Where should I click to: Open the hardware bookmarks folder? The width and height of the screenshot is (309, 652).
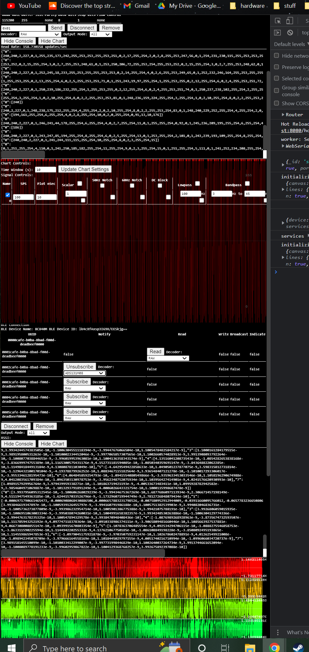pyautogui.click(x=247, y=6)
